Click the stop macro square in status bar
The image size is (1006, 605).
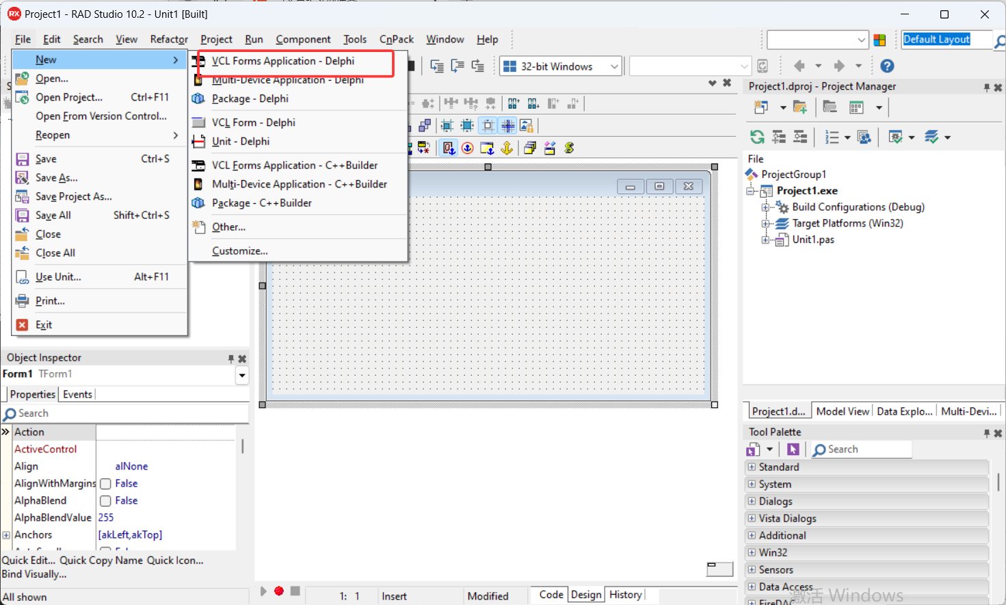tap(295, 591)
